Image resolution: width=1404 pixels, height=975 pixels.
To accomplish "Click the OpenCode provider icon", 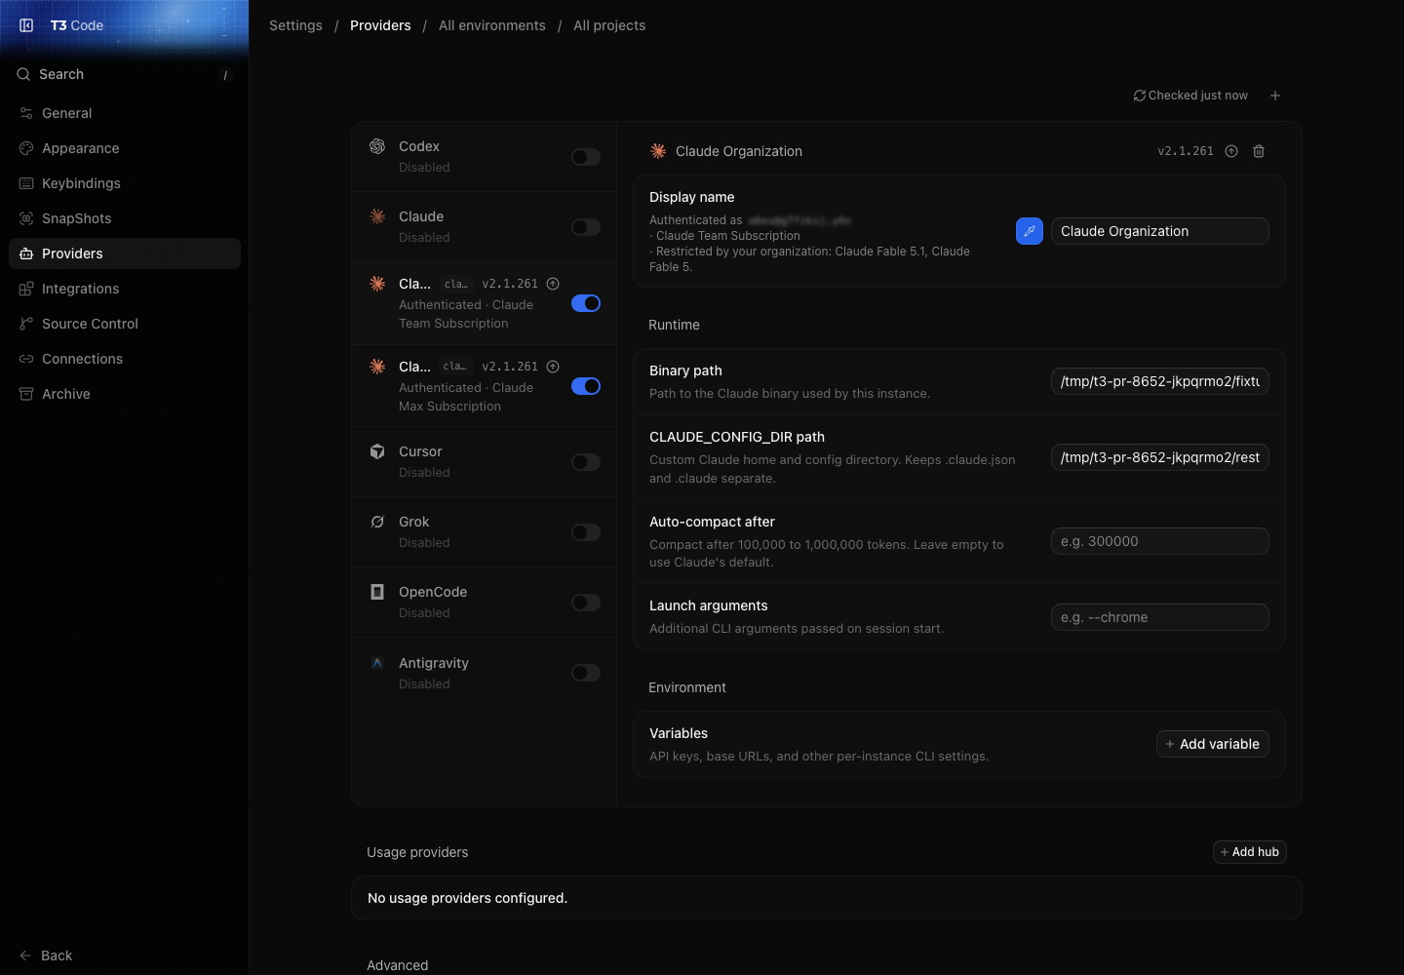I will click(x=377, y=592).
